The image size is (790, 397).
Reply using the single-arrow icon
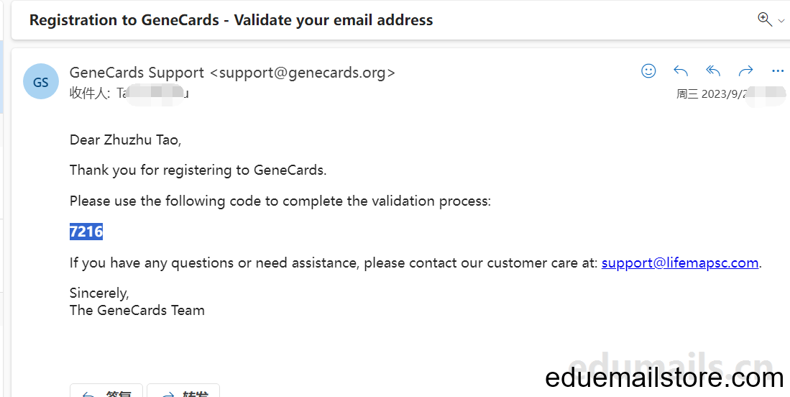tap(681, 71)
